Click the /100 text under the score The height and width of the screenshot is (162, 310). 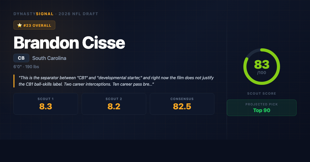(262, 73)
